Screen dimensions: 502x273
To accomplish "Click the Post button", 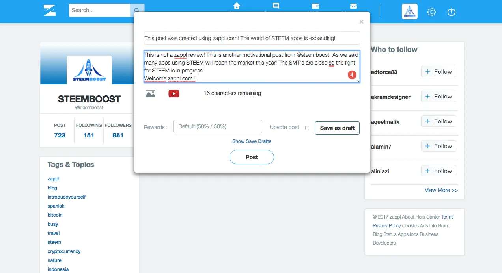I will (252, 157).
